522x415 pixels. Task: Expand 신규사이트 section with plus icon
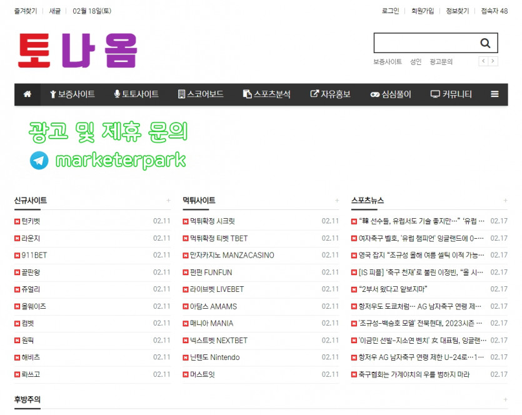(168, 201)
